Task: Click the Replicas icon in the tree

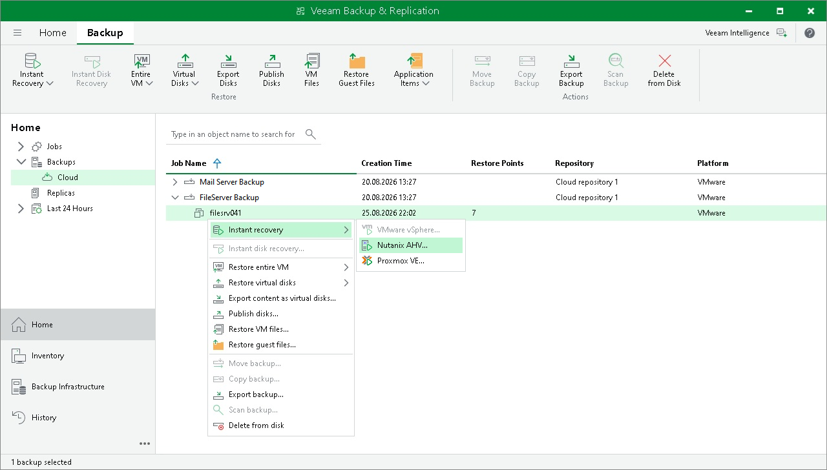Action: click(37, 193)
